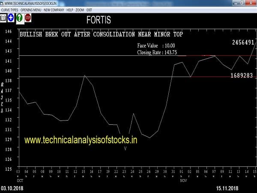Open help with green question mark icon

tap(19, 18)
